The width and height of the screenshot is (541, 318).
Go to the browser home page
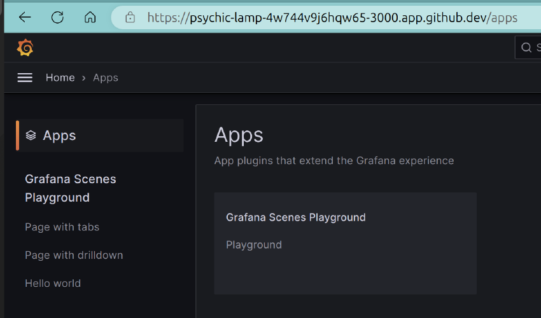point(90,17)
